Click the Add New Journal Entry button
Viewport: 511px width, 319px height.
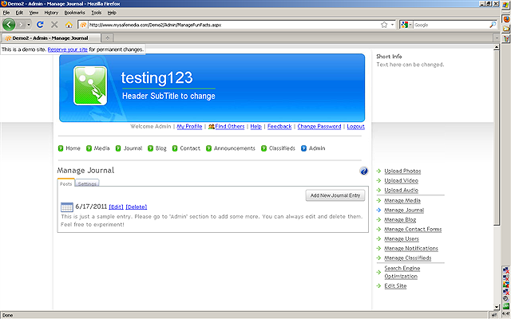coord(335,195)
